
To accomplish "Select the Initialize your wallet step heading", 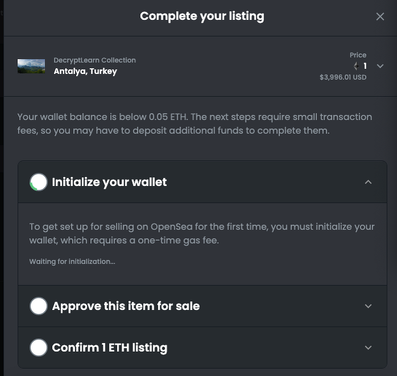I will [x=110, y=182].
